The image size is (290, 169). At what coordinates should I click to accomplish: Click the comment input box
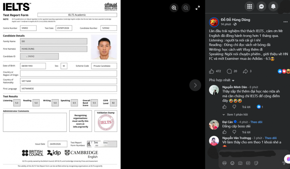coord(247,154)
